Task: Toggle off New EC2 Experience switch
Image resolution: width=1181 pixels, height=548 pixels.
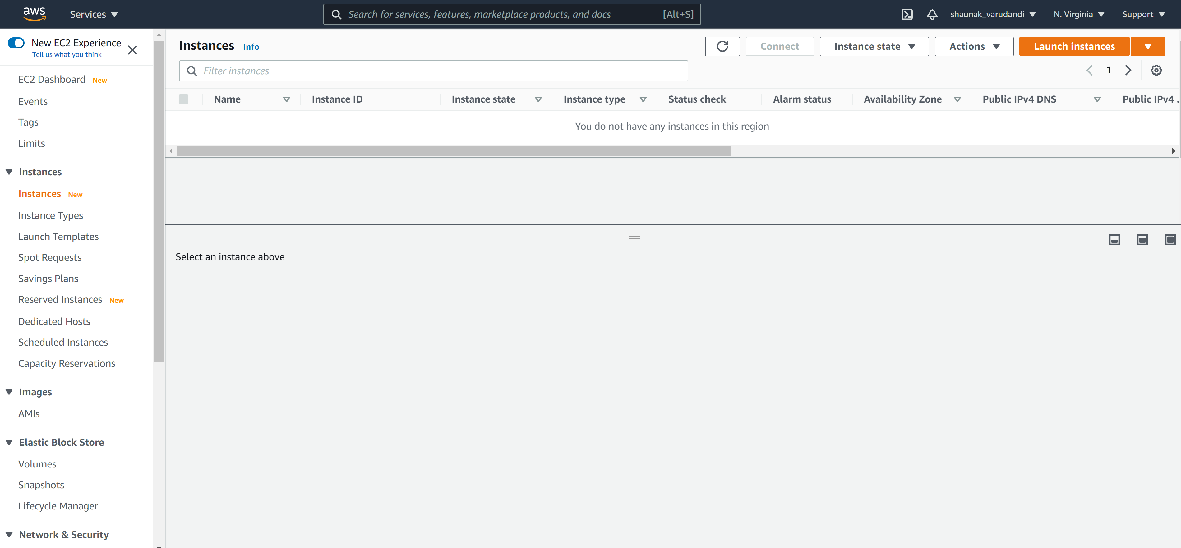Action: tap(16, 43)
